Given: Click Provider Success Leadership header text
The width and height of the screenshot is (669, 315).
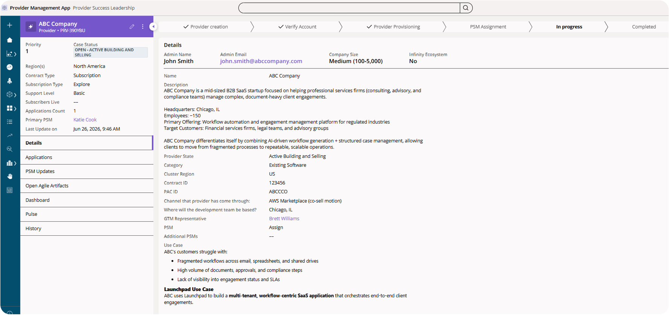Looking at the screenshot, I should coord(104,8).
